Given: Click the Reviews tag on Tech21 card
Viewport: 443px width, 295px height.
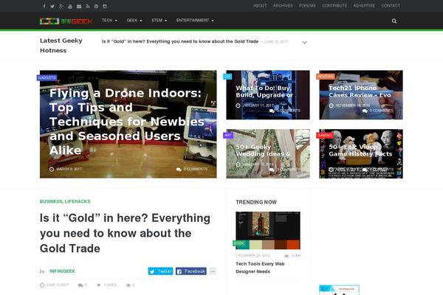Looking at the screenshot, I should pyautogui.click(x=326, y=77).
